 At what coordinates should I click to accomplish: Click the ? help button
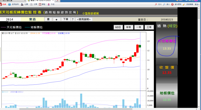73,19
